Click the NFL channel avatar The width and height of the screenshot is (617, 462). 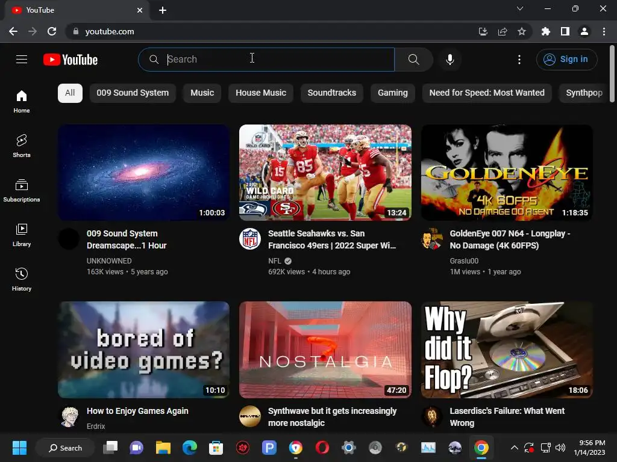pyautogui.click(x=250, y=239)
